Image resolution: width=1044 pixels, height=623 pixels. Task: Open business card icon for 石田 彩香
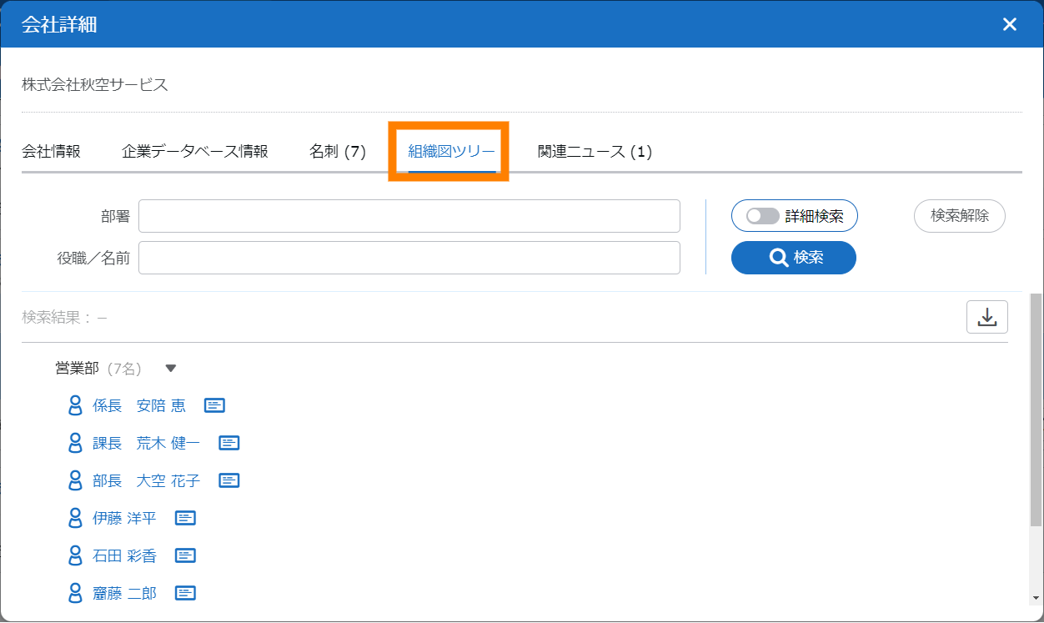pyautogui.click(x=185, y=555)
